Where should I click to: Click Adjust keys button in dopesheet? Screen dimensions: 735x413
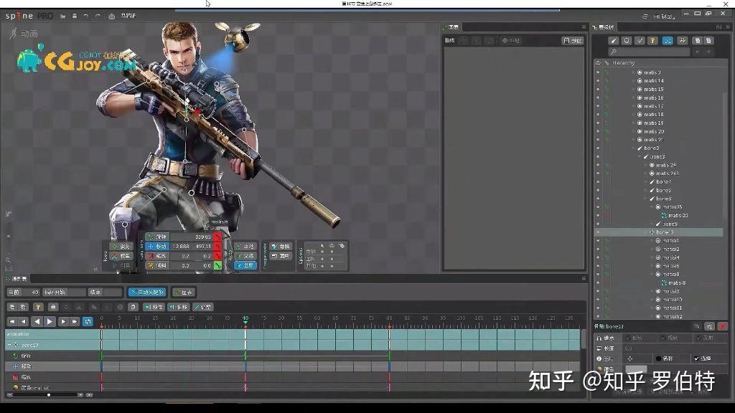(203, 307)
